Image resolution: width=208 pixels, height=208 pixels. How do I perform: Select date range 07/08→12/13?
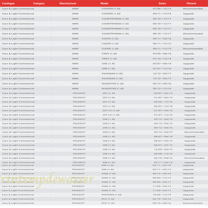162,9
